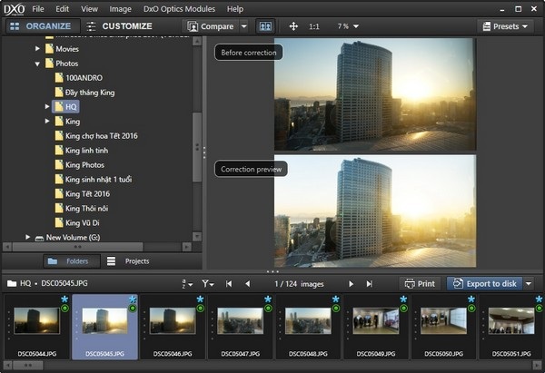Select thumbnail DSC05046.JPG
The height and width of the screenshot is (373, 545).
tap(173, 327)
